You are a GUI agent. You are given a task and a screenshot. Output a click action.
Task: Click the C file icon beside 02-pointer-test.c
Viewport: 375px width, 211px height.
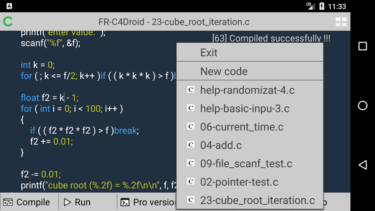(191, 181)
